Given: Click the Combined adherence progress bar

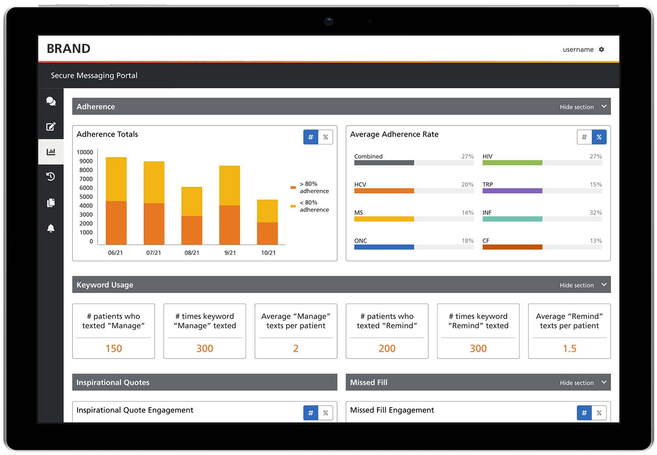Looking at the screenshot, I should coord(414,163).
